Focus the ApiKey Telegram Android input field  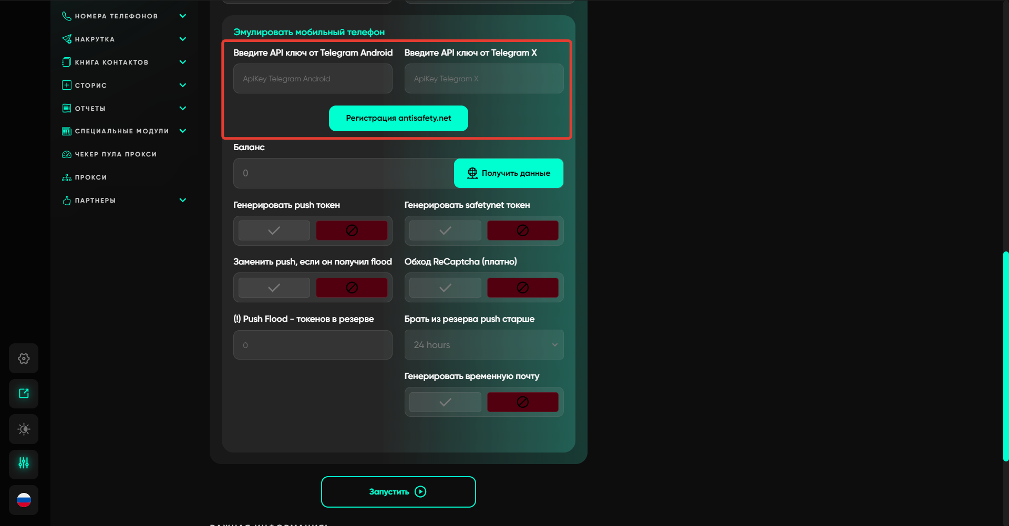pos(313,79)
